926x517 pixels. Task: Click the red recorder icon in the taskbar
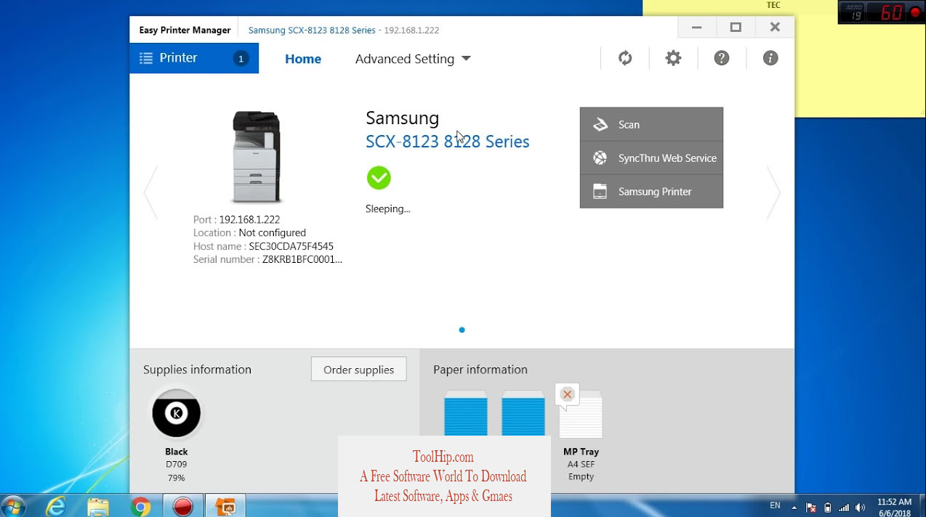point(182,506)
